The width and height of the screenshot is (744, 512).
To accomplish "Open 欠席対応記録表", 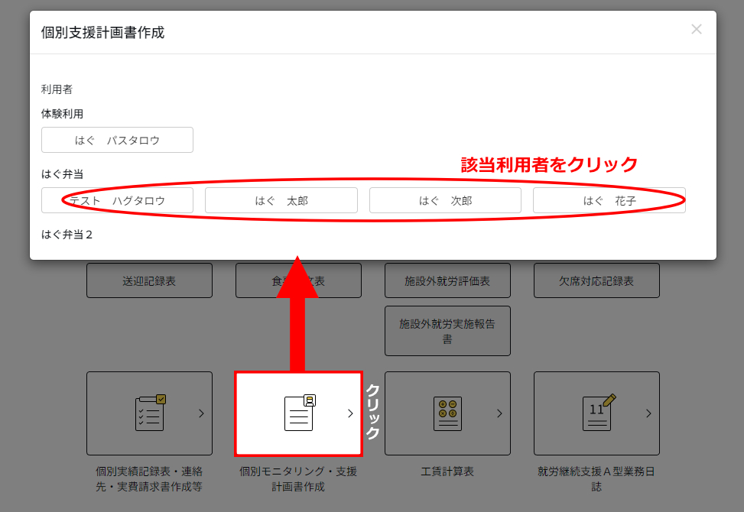I will point(596,280).
